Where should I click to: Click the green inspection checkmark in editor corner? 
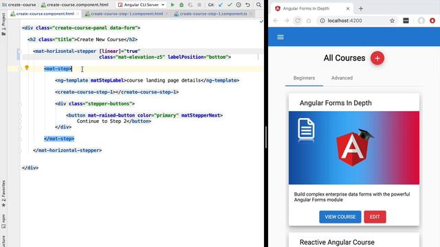pyautogui.click(x=261, y=21)
